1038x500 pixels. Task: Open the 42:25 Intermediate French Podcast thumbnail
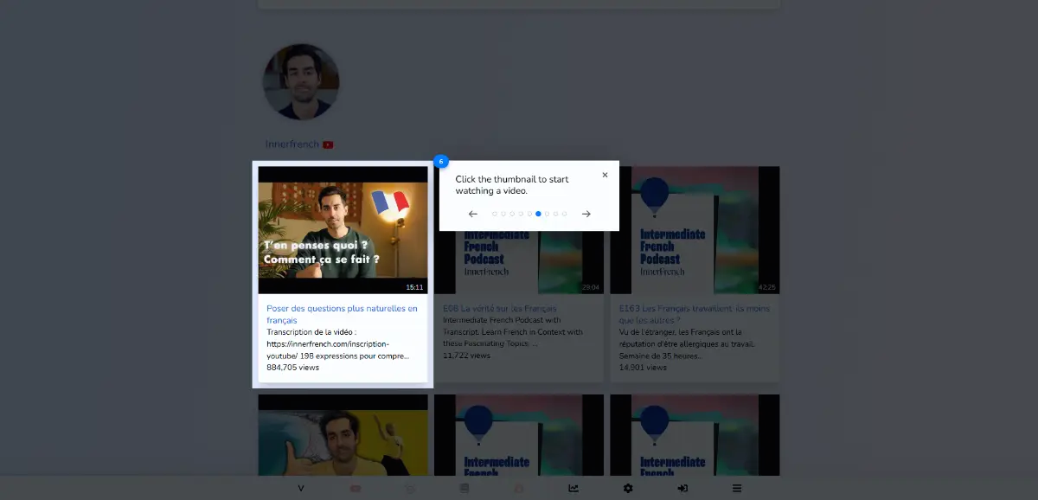(695, 230)
